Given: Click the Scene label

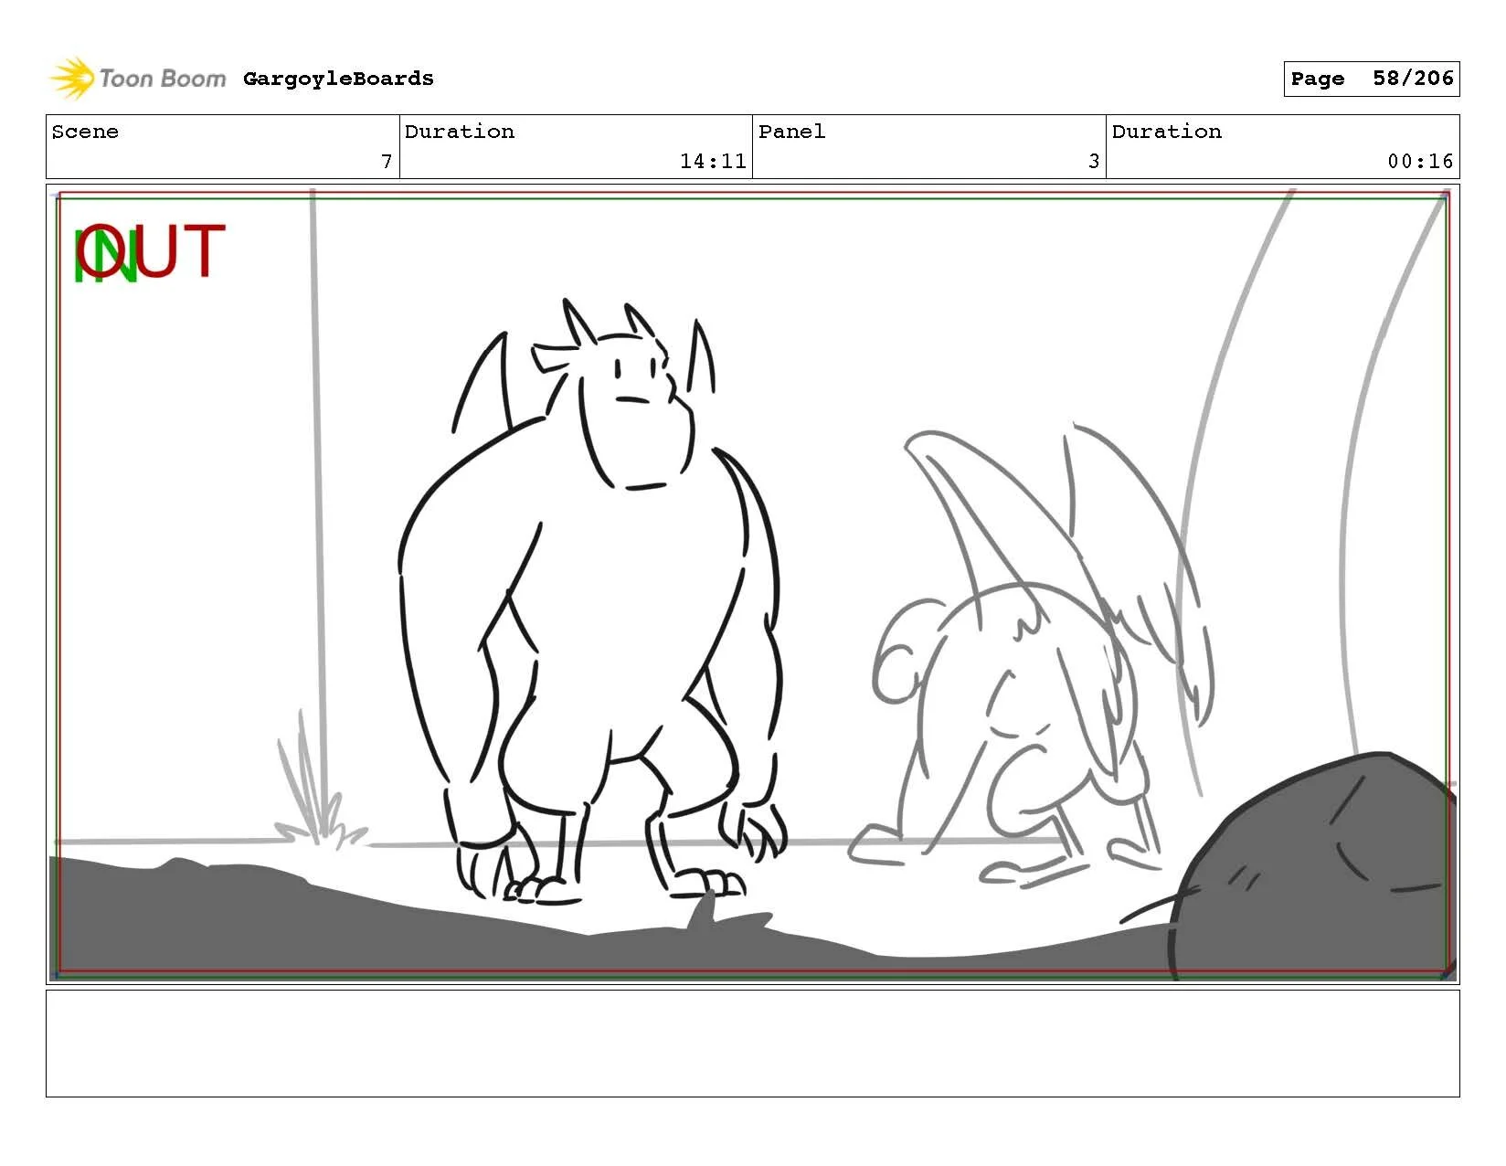Looking at the screenshot, I should (x=85, y=132).
